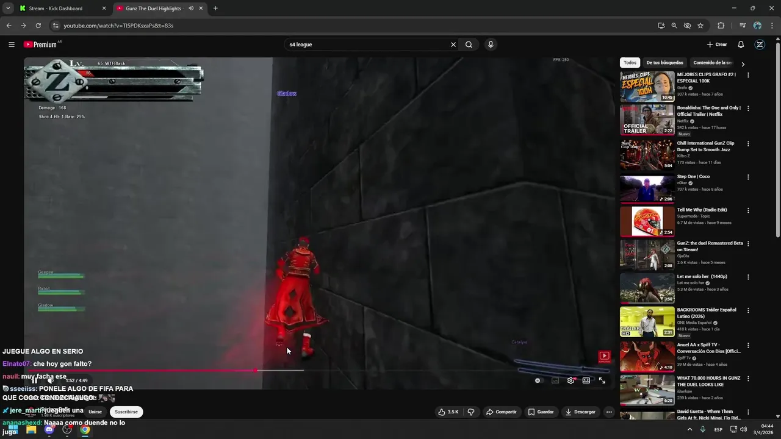Open options for Chill International GunZ video
781x439 pixels.
748,144
